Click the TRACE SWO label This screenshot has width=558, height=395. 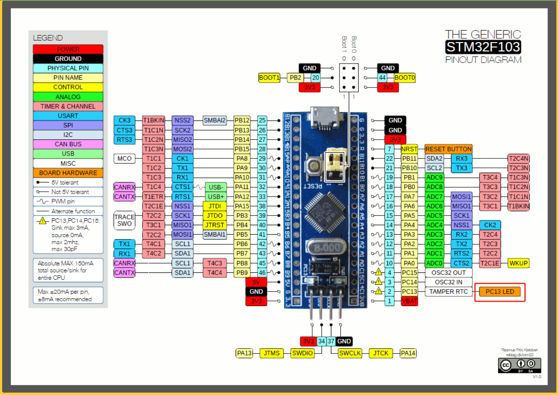click(124, 220)
